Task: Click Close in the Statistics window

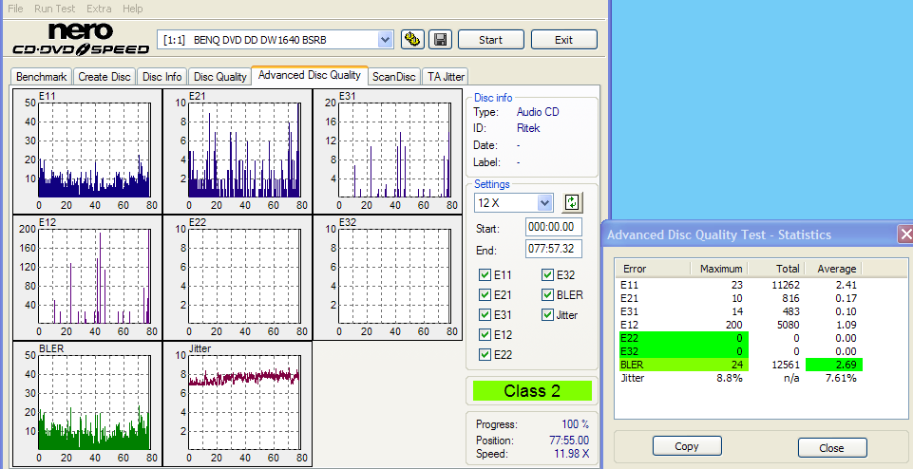Action: pyautogui.click(x=832, y=447)
